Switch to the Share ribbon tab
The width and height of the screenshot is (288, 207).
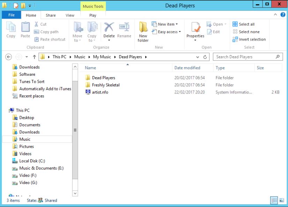pyautogui.click(x=51, y=15)
